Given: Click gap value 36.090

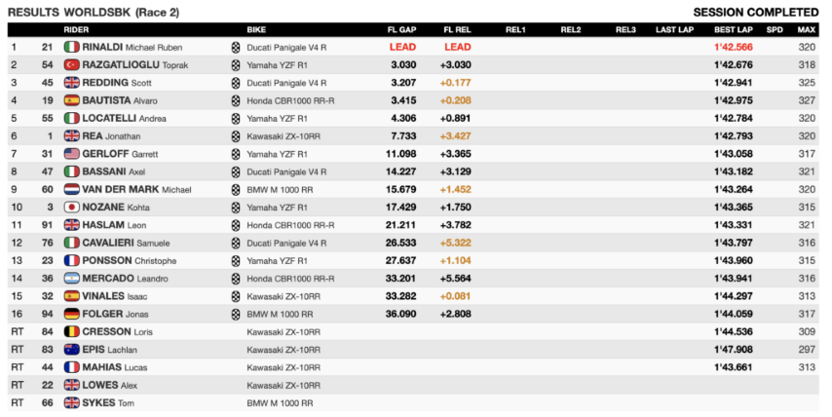Looking at the screenshot, I should click(400, 314).
